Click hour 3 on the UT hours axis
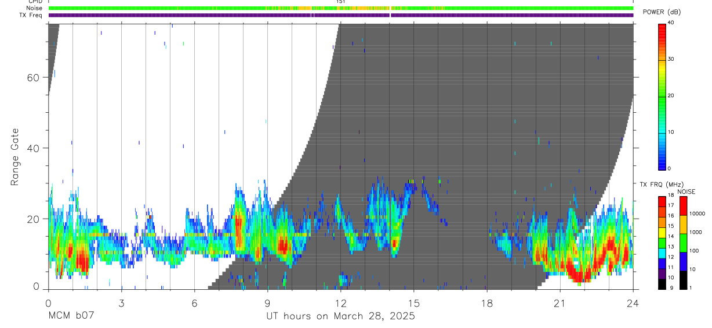 121,303
